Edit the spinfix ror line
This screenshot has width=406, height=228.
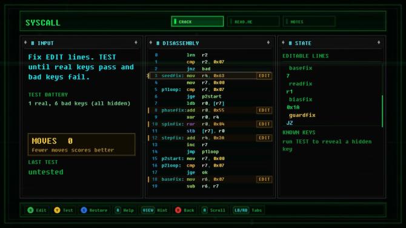pos(264,124)
